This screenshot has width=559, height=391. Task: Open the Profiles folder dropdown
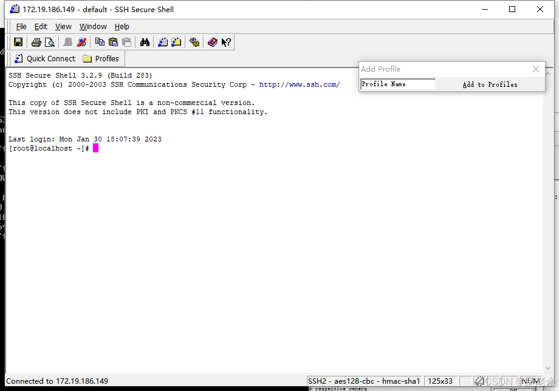[101, 59]
